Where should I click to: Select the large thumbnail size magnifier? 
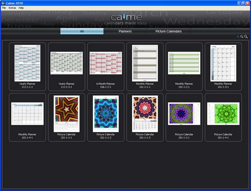(246, 37)
